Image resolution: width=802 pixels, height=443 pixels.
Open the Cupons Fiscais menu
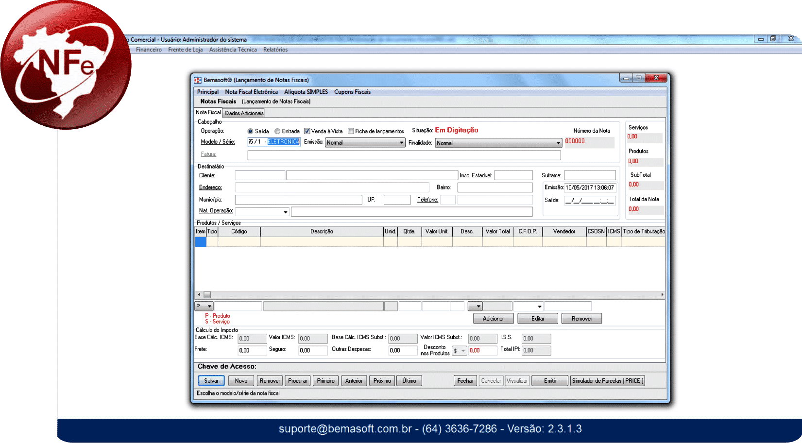click(x=352, y=92)
